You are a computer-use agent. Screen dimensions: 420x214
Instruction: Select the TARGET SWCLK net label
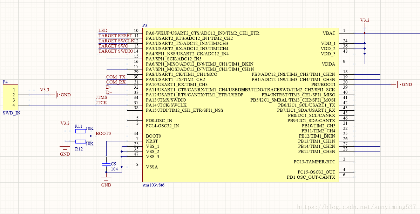tap(116, 41)
